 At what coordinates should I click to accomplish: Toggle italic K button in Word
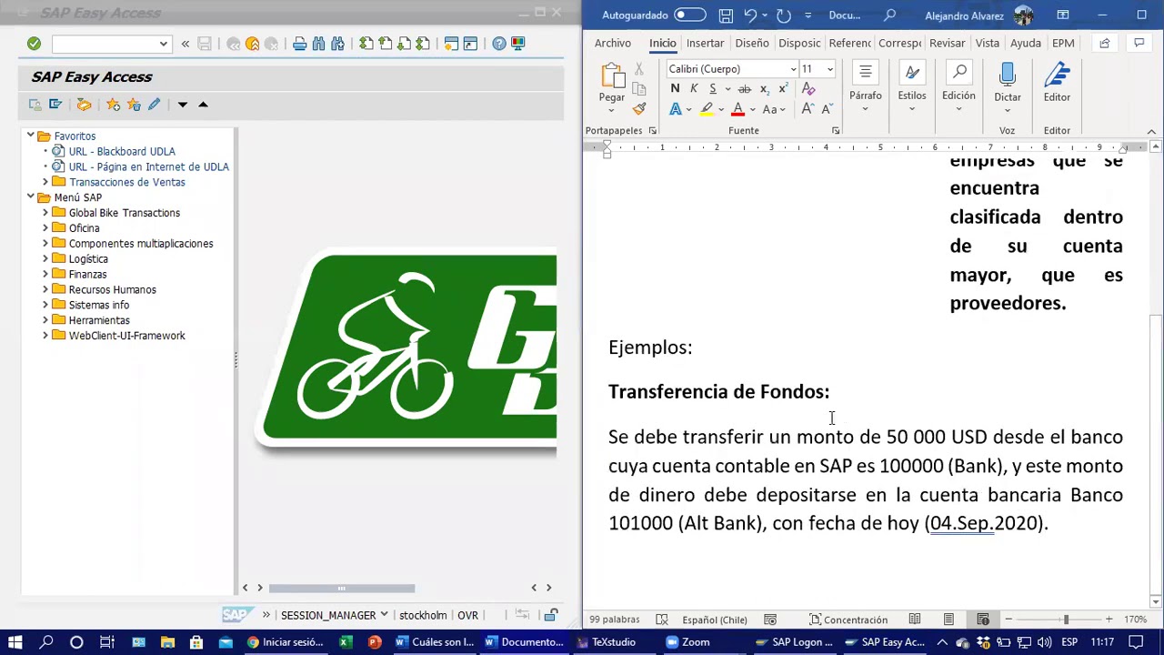694,88
